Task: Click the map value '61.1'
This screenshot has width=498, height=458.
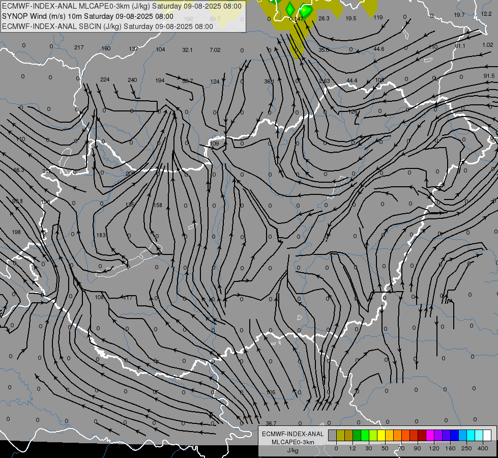Action: coord(460,46)
